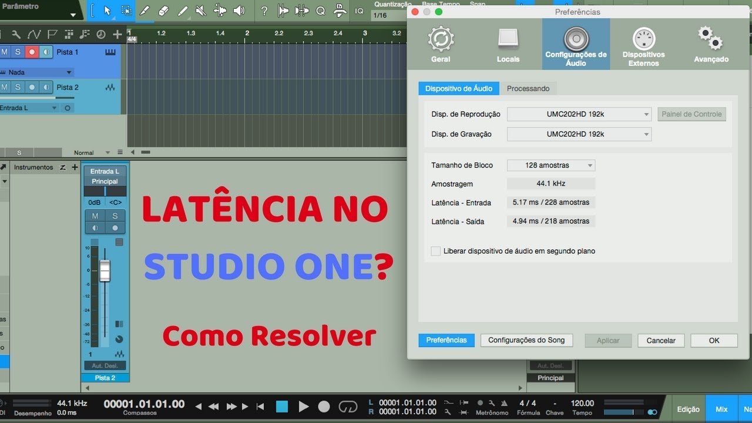The width and height of the screenshot is (752, 423).
Task: Select Preferências tab at dialog bottom
Action: click(x=446, y=340)
